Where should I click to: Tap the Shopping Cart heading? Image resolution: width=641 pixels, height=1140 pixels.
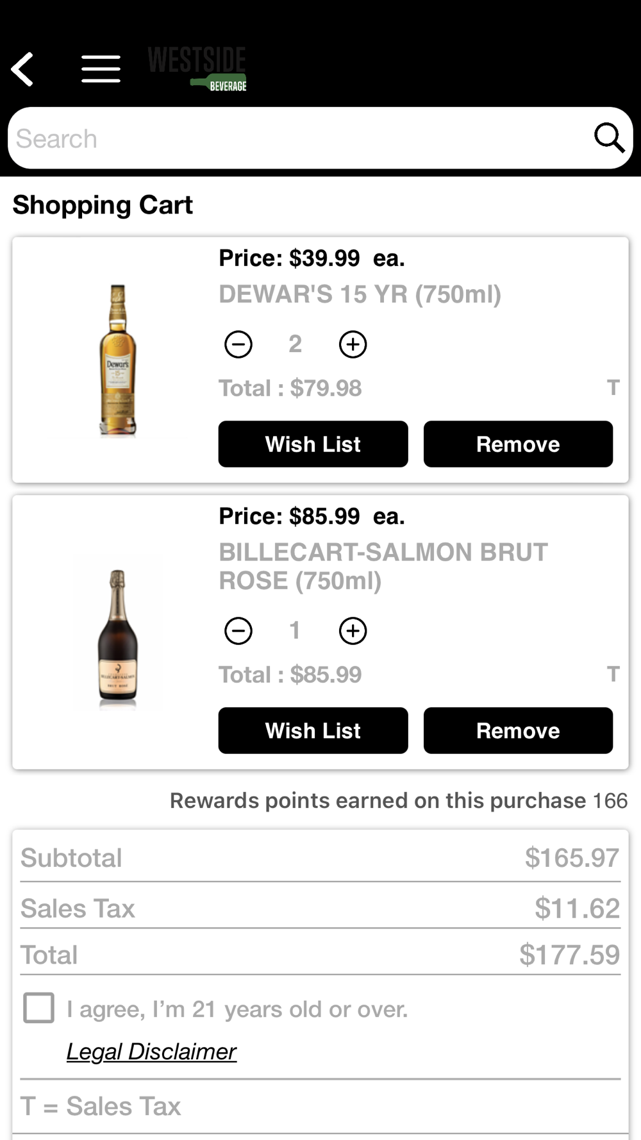tap(103, 205)
